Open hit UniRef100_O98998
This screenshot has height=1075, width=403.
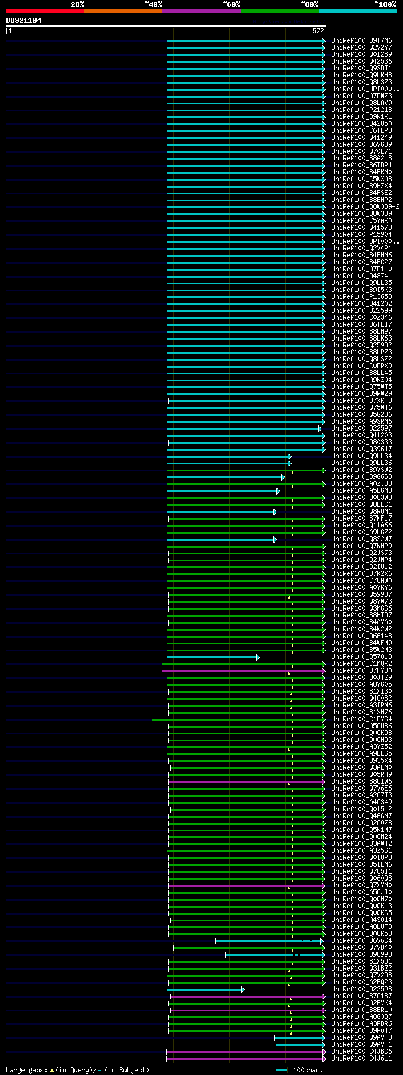(x=361, y=955)
